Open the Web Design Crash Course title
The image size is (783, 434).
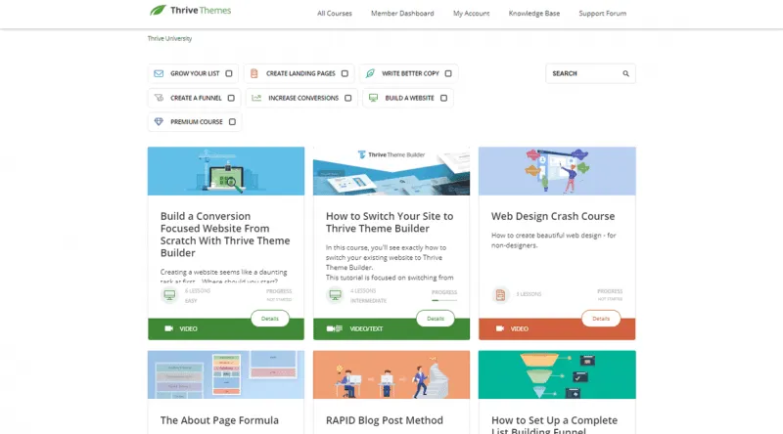click(553, 216)
